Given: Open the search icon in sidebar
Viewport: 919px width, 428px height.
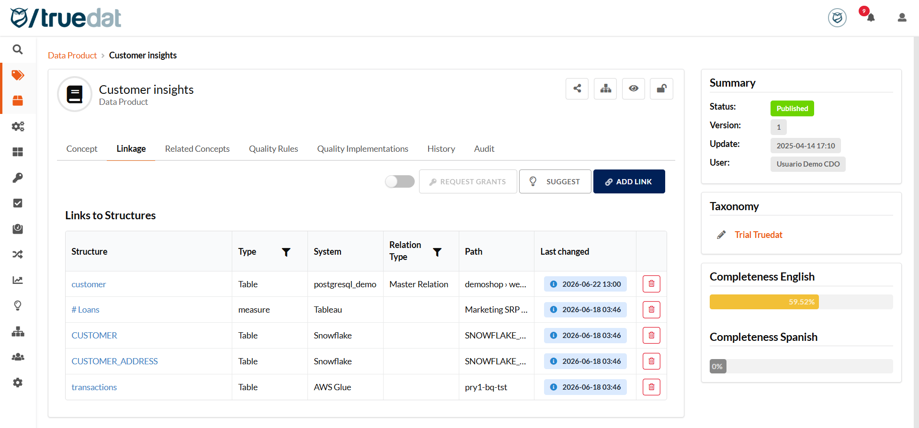Looking at the screenshot, I should coord(18,49).
